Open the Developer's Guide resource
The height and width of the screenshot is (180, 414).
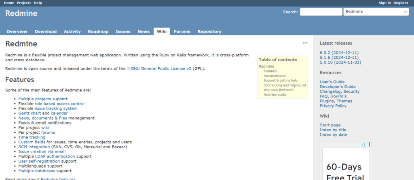pyautogui.click(x=338, y=87)
